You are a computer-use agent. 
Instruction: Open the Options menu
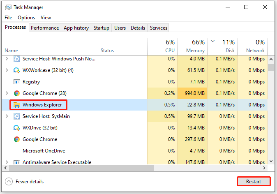26,18
